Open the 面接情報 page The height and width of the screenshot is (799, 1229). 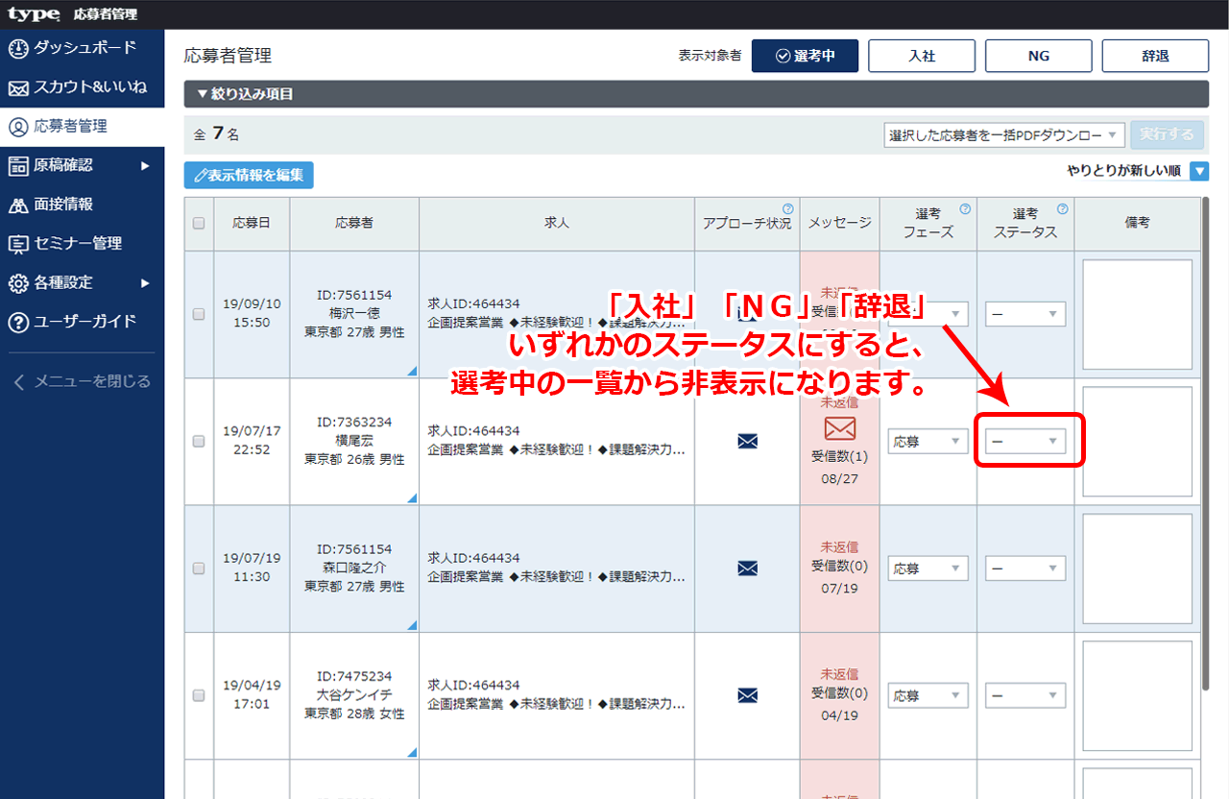(58, 204)
